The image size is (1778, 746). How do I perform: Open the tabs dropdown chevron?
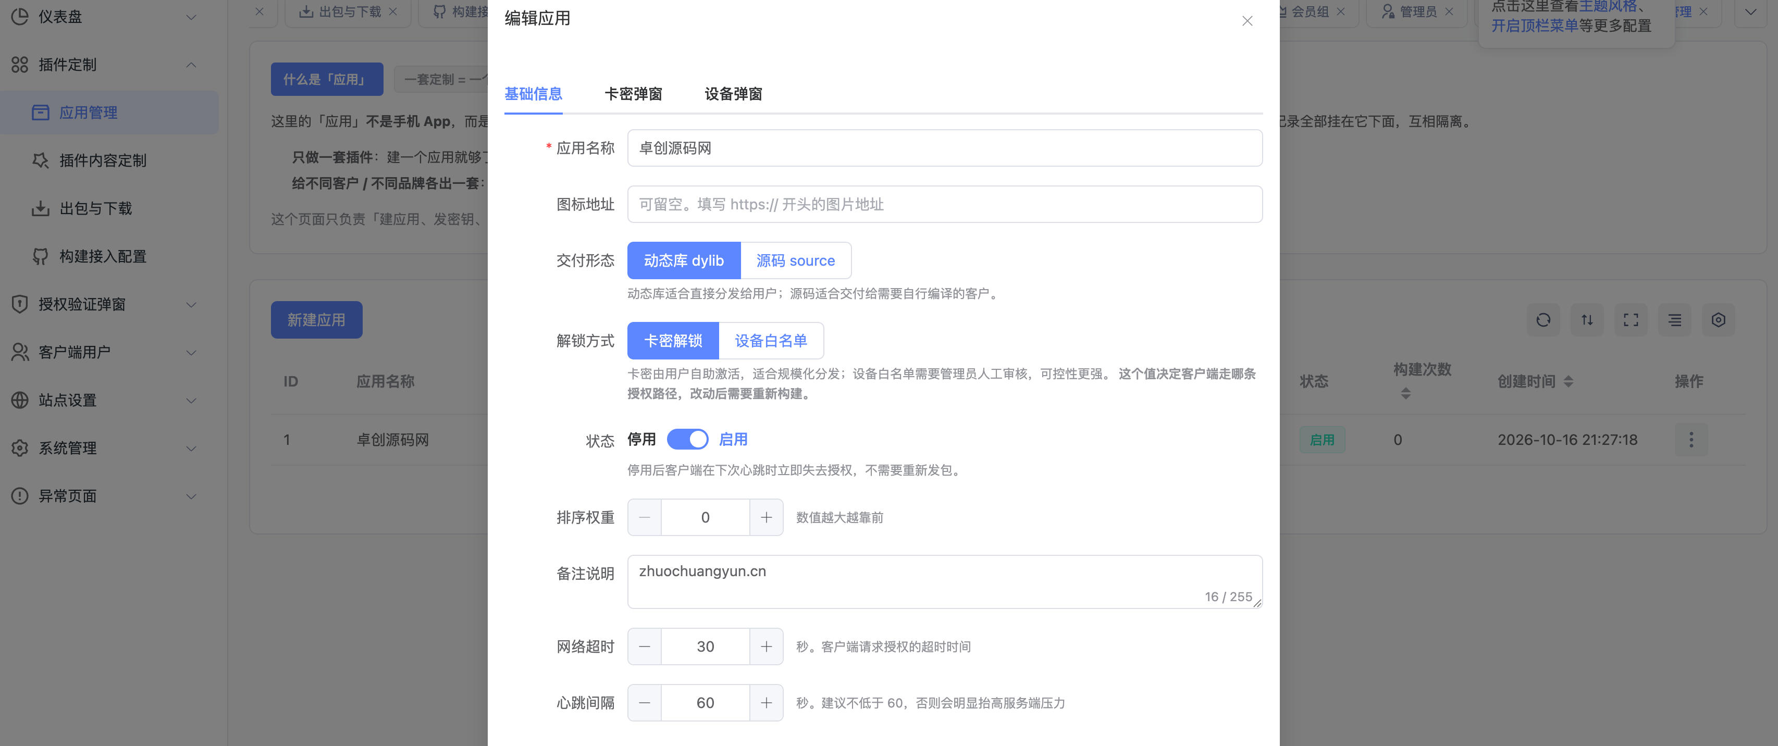1750,12
